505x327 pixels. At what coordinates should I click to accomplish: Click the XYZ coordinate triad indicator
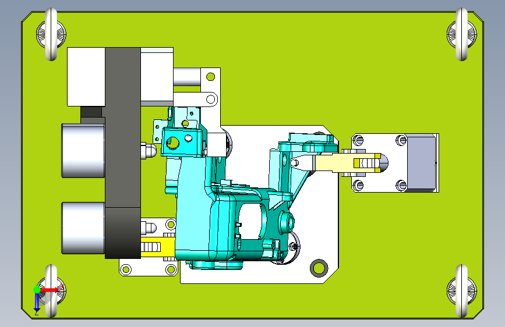coord(48,299)
